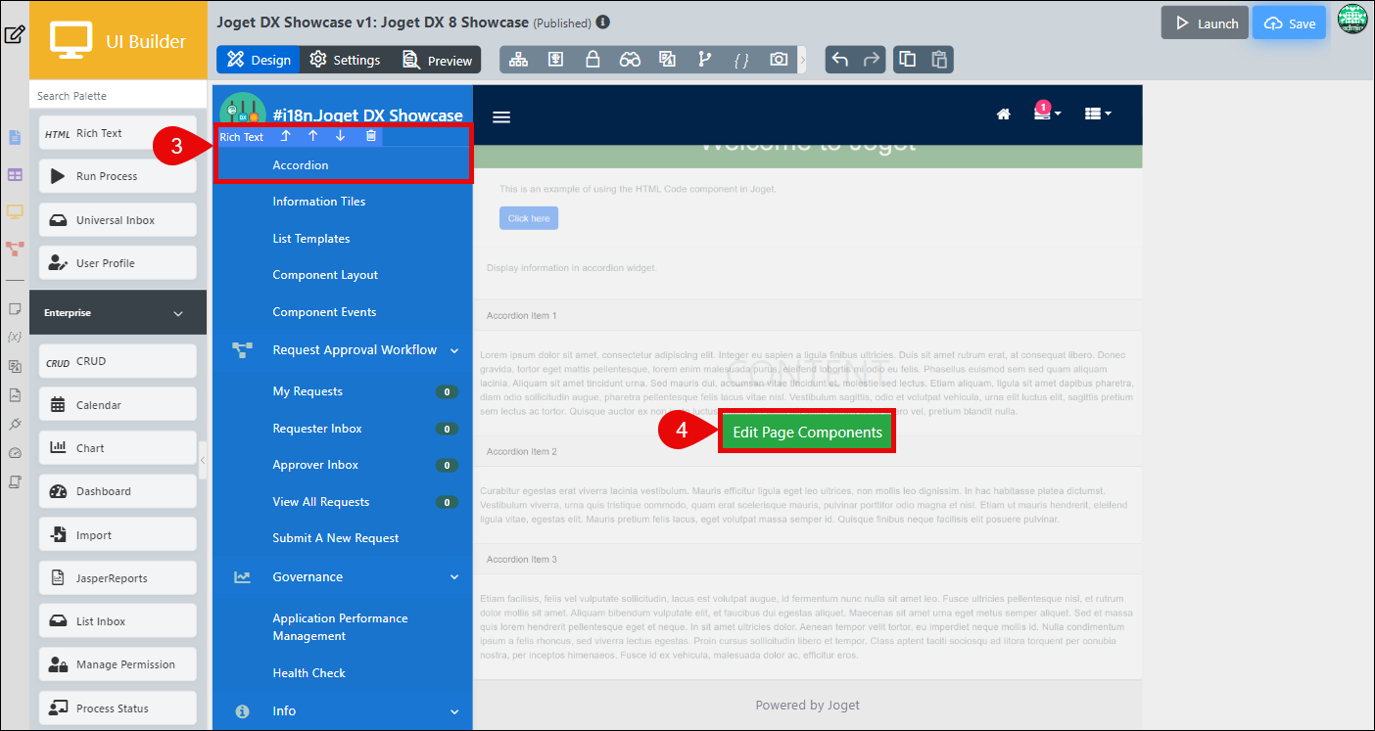Open the blue form builder sidebar icon
The width and height of the screenshot is (1375, 731).
click(x=15, y=137)
